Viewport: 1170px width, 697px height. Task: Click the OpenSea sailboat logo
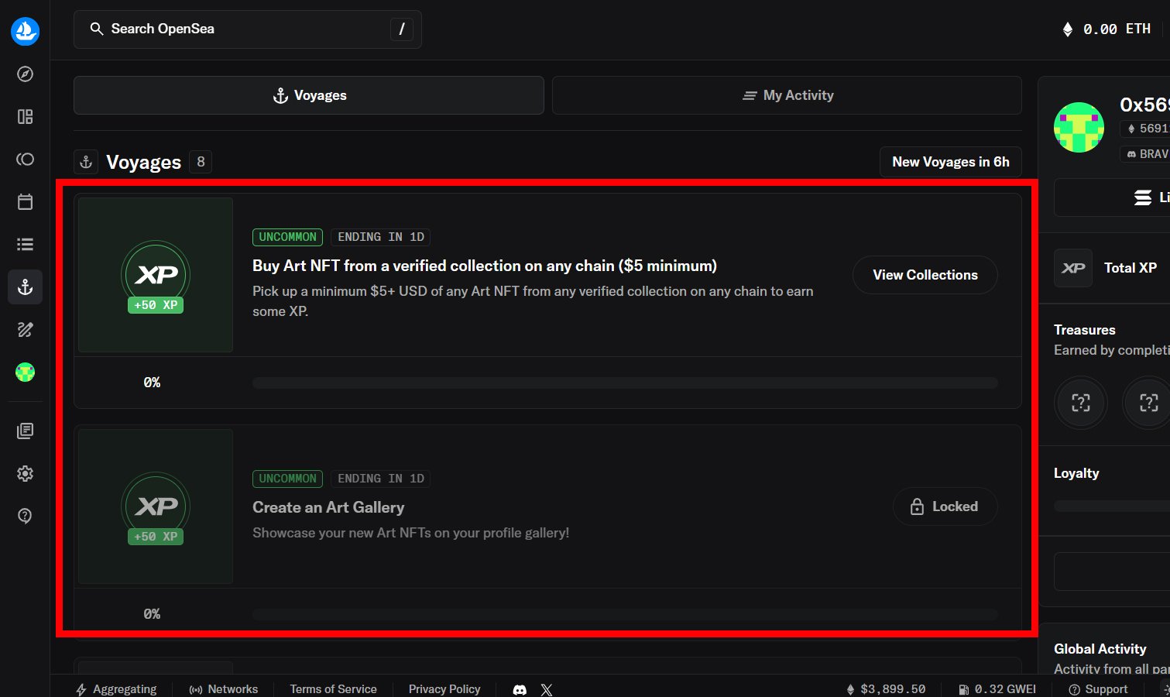[25, 31]
